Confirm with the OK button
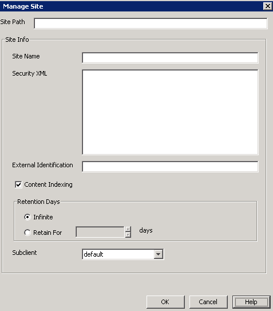 (x=165, y=302)
